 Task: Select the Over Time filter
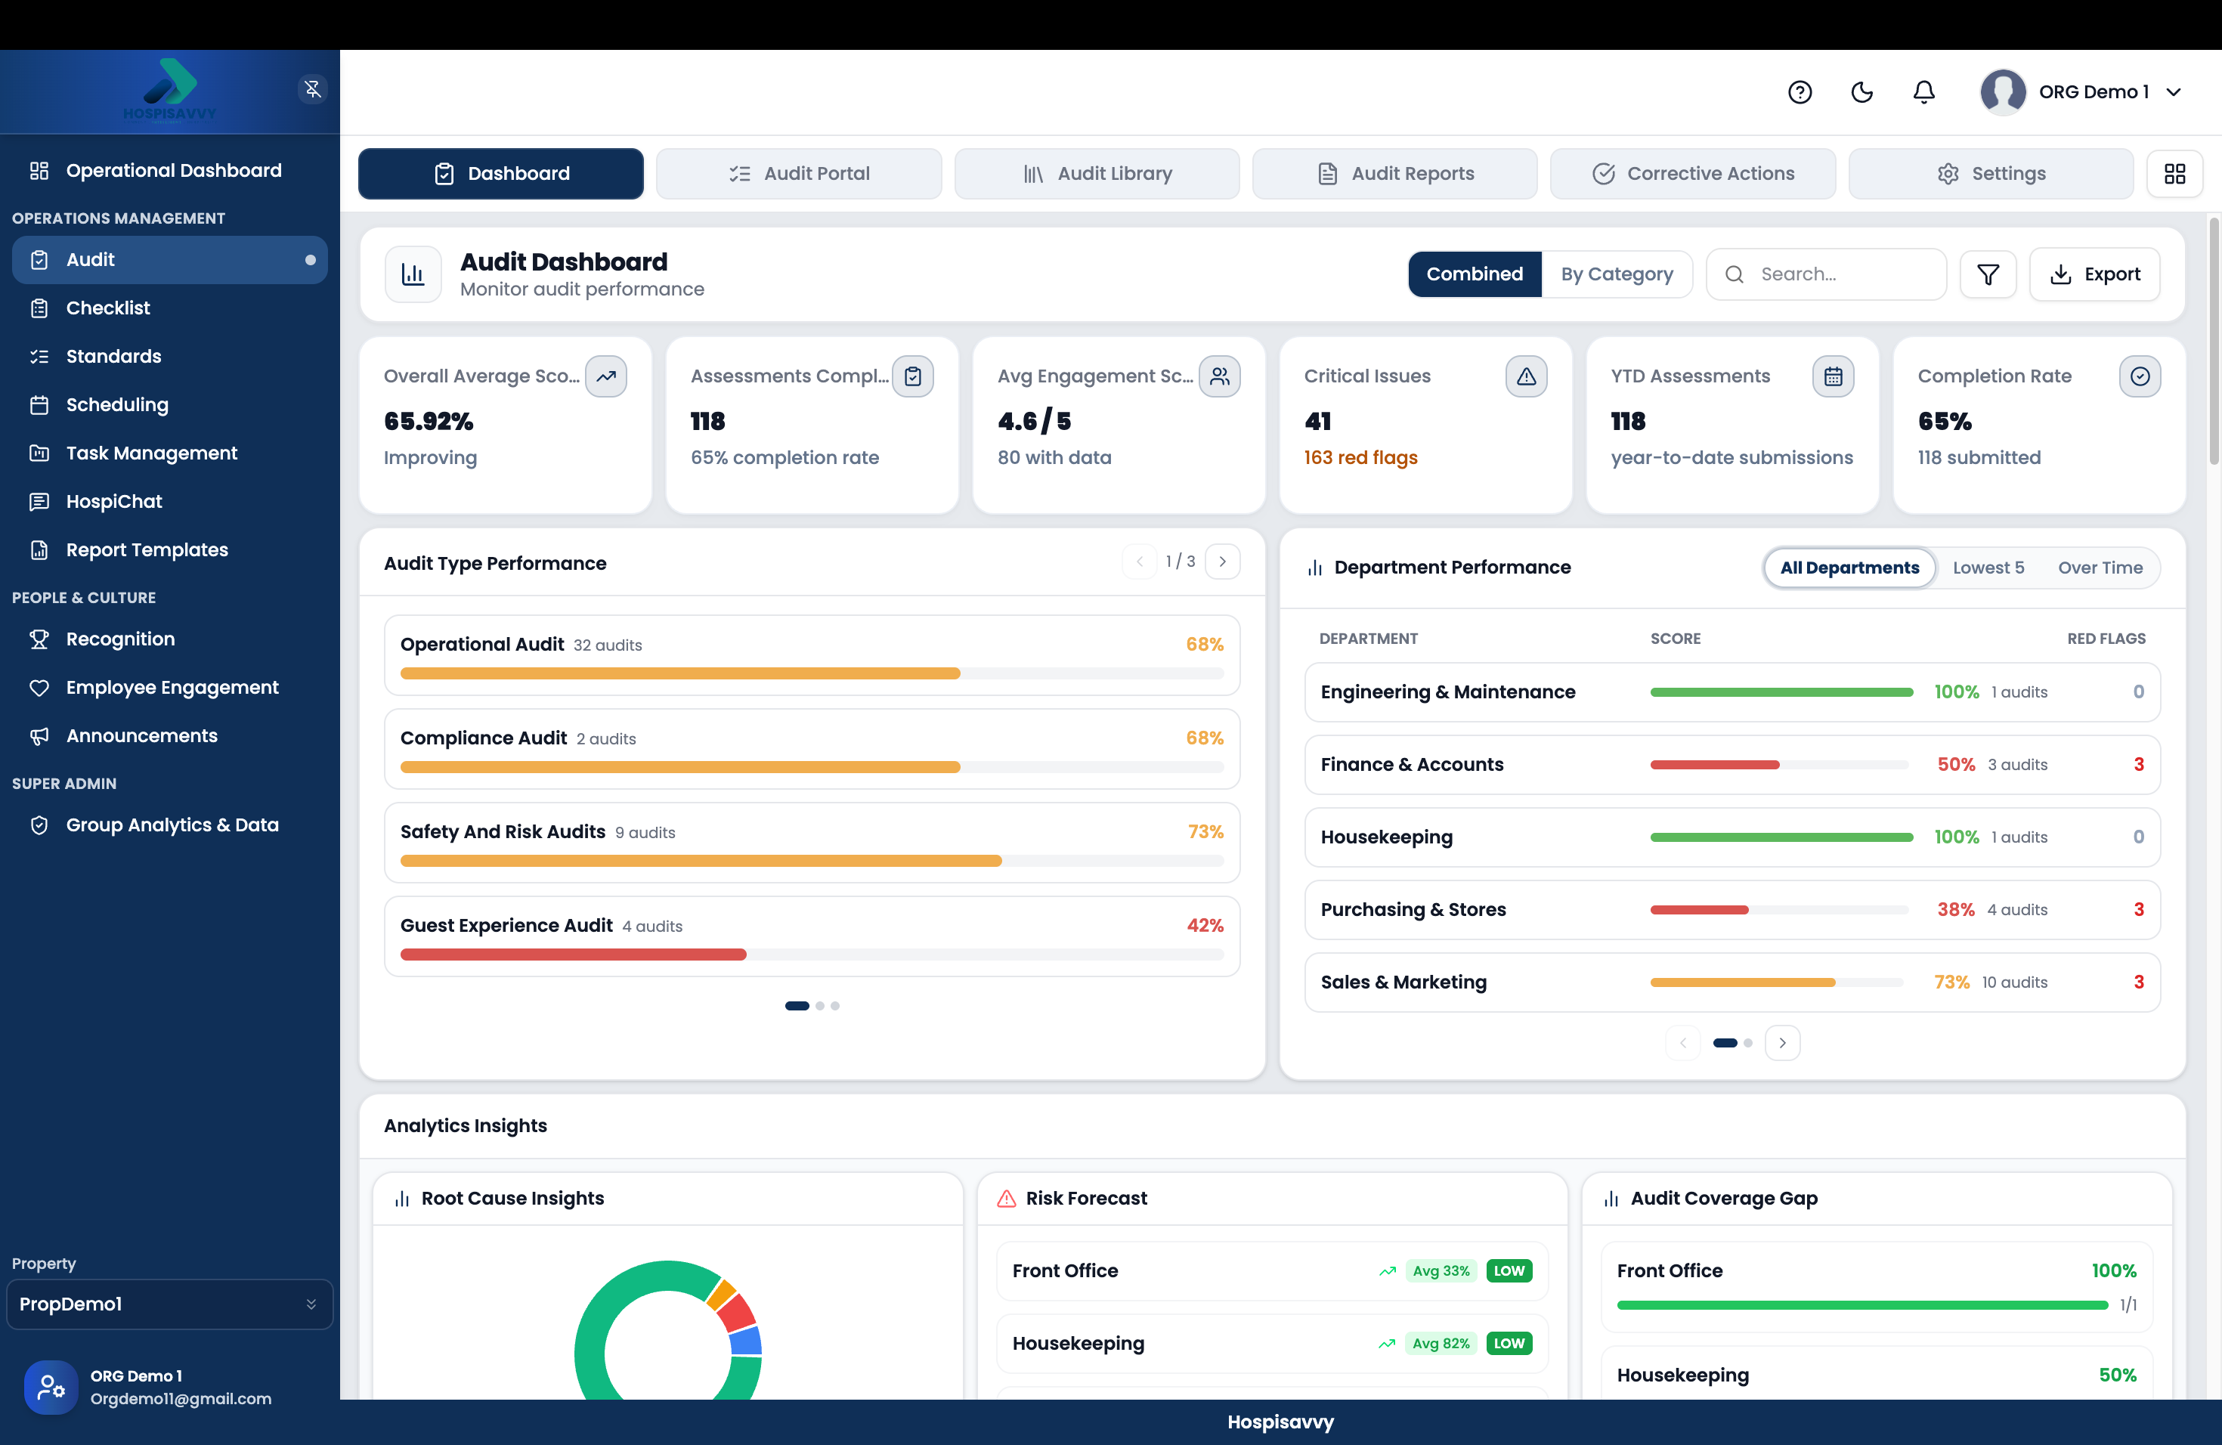tap(2100, 568)
